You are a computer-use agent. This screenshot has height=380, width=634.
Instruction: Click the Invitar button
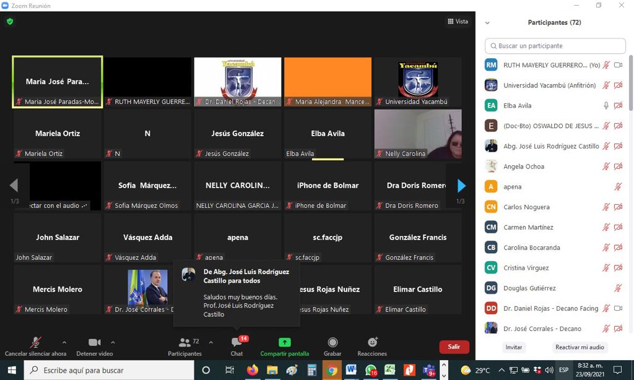514,347
